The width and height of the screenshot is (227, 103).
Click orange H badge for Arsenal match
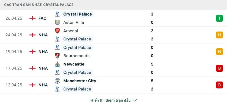click(219, 35)
